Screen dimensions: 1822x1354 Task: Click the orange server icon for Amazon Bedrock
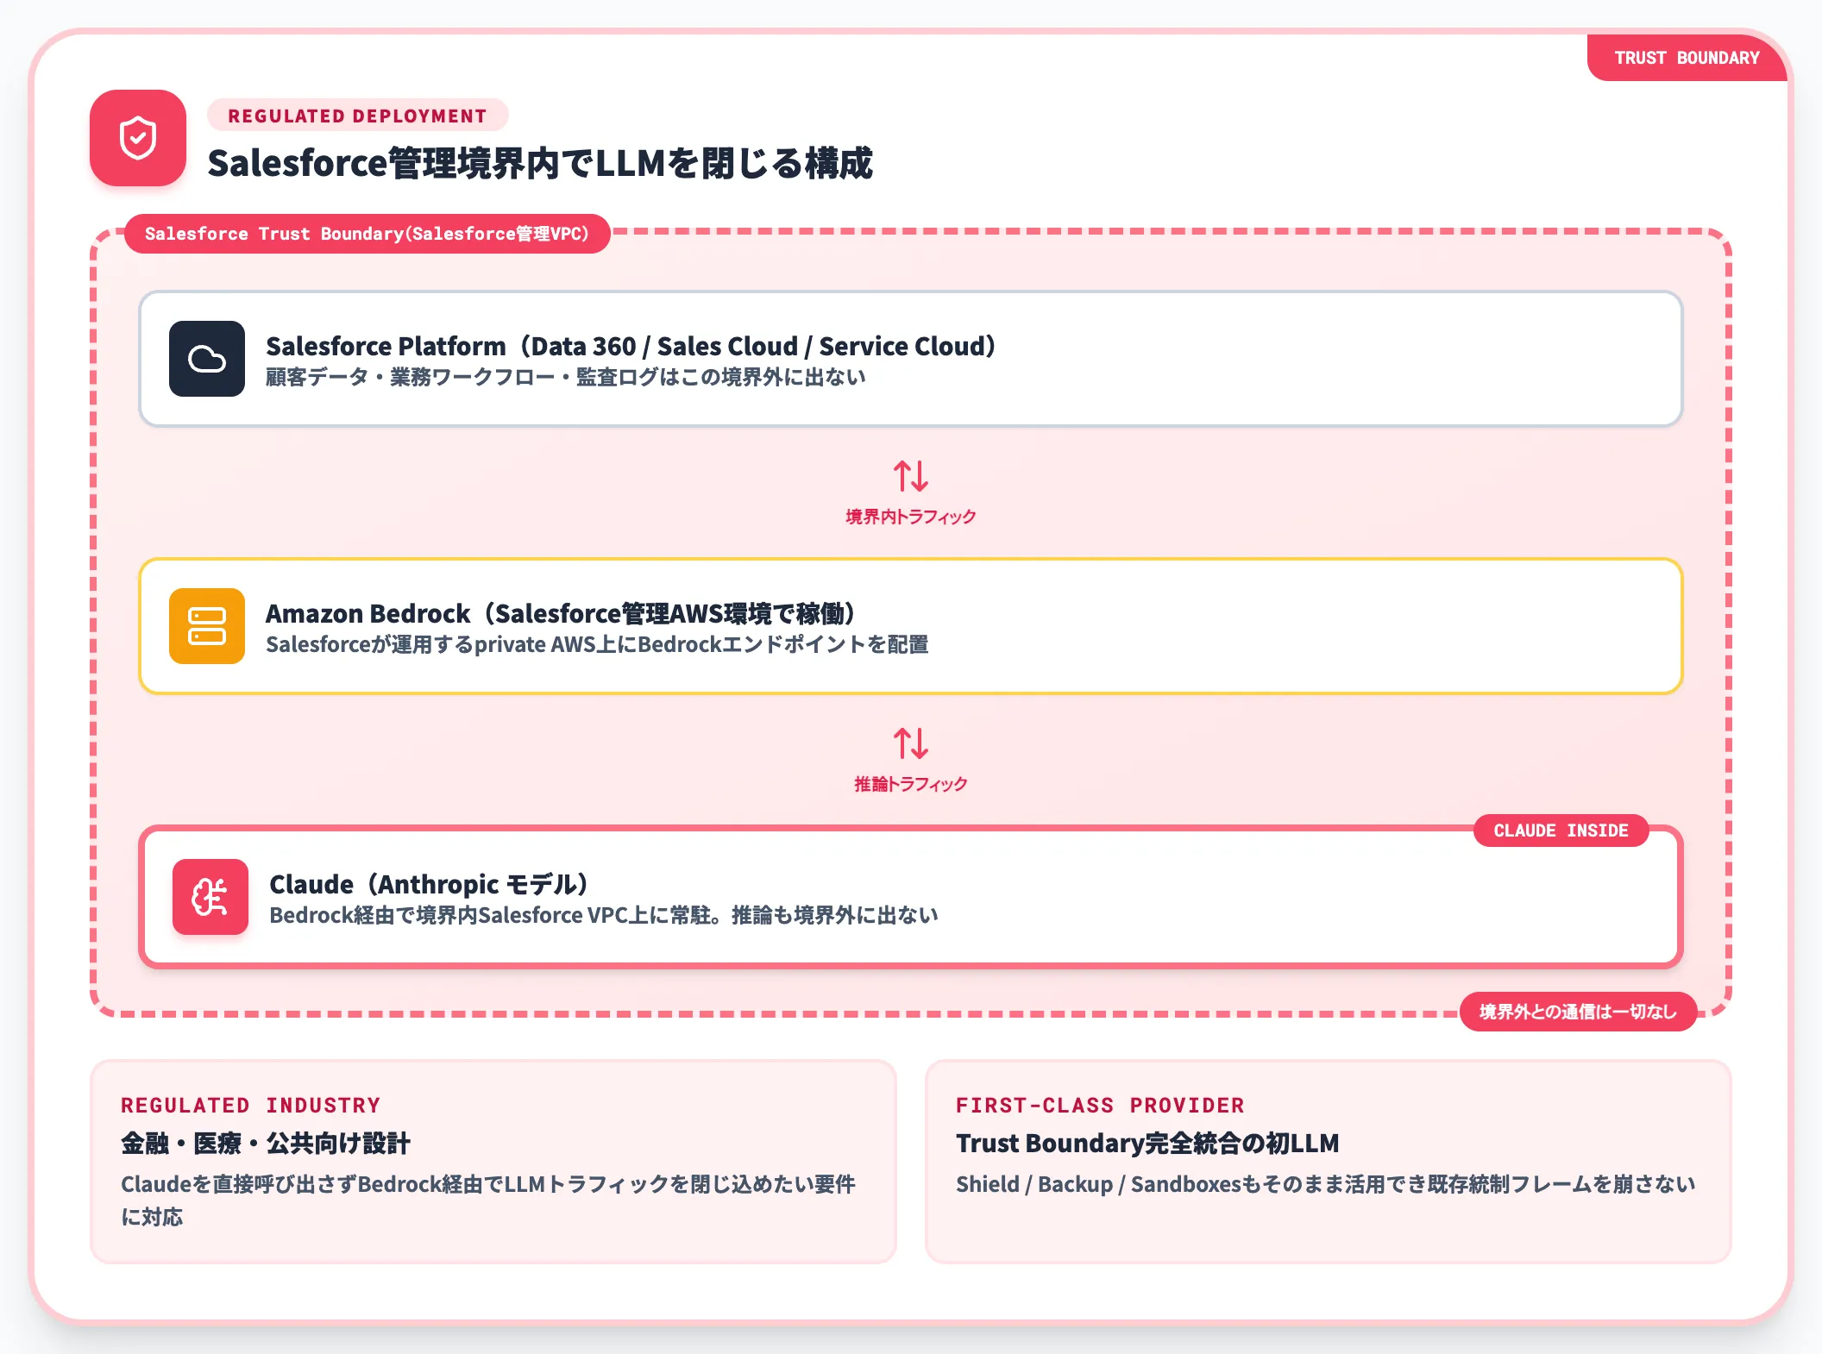[207, 626]
